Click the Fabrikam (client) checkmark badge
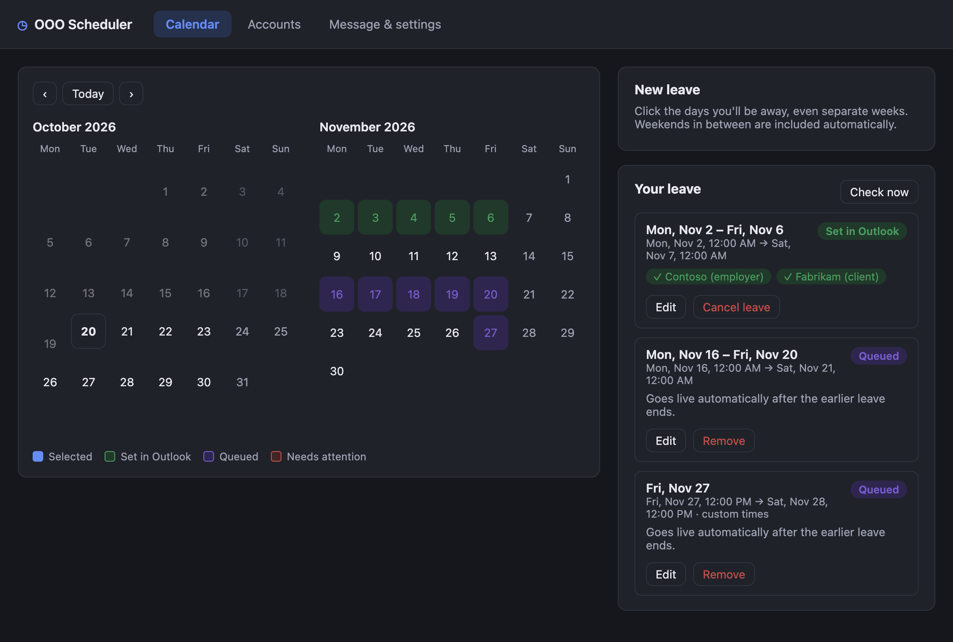 pos(831,276)
